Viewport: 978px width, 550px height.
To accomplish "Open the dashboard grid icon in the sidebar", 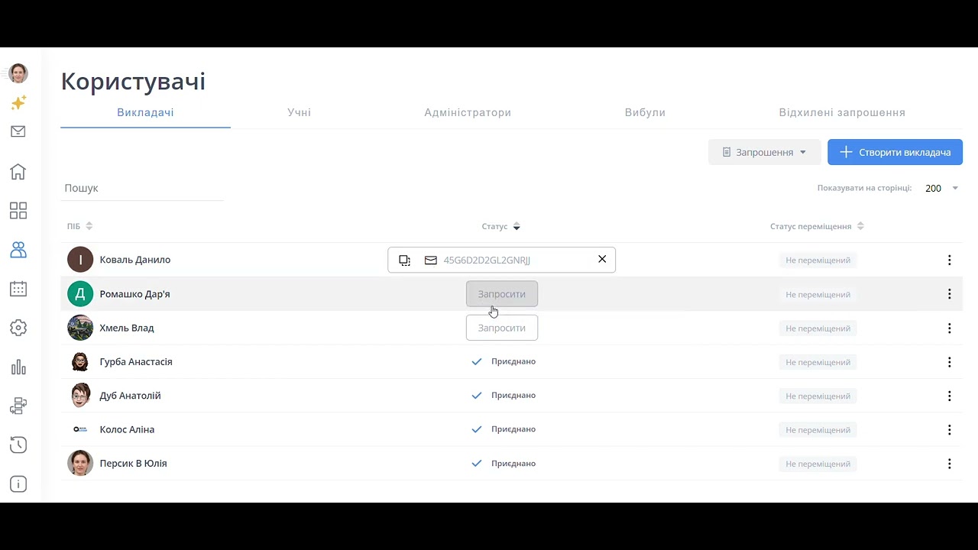I will tap(18, 210).
